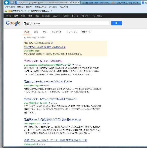This screenshot has width=147, height=148.
Task: Open the お気に入り(A) menu
Action: [40, 7]
